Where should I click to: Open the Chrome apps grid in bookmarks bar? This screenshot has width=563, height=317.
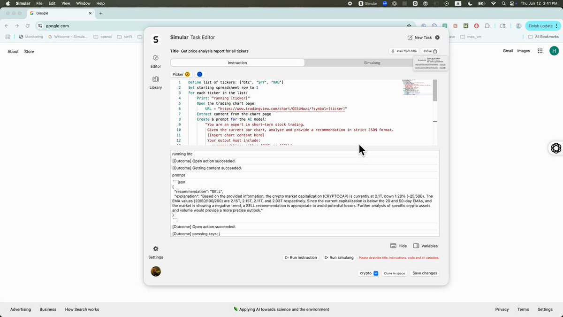pyautogui.click(x=7, y=37)
